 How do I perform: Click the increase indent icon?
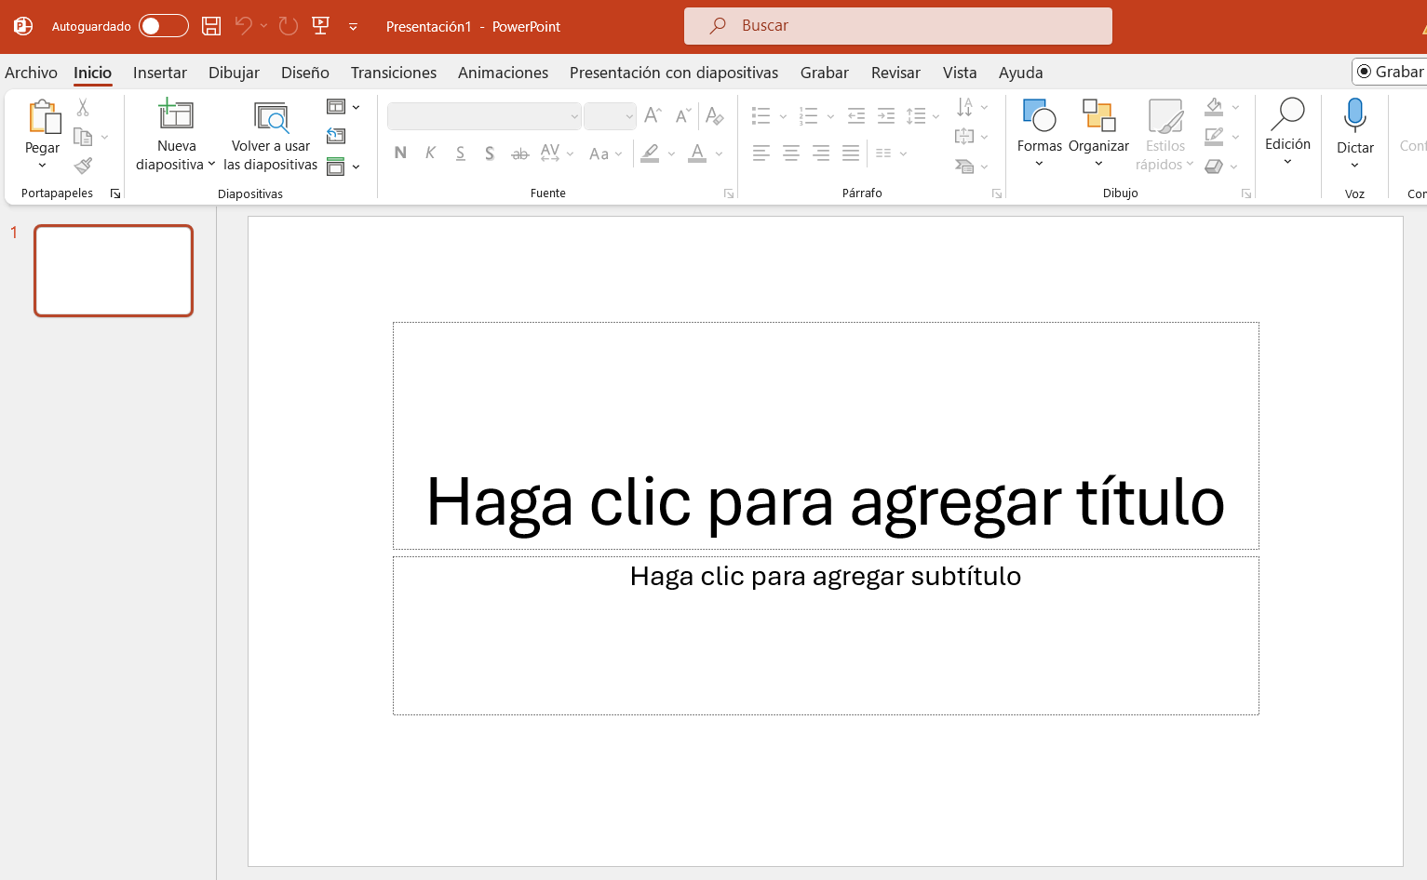point(886,116)
